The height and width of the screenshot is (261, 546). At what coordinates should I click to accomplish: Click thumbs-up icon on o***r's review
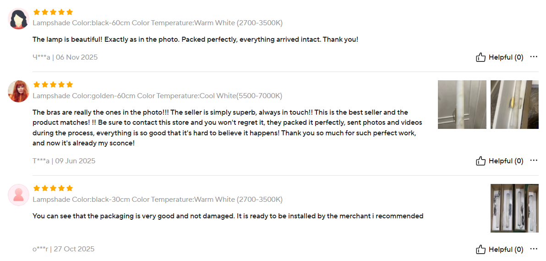pos(480,250)
